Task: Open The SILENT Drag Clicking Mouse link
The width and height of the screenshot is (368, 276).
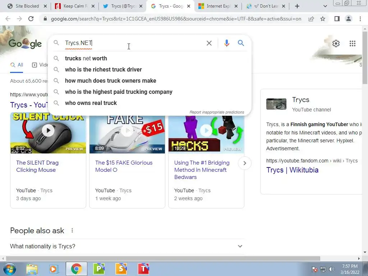Action: (37, 166)
